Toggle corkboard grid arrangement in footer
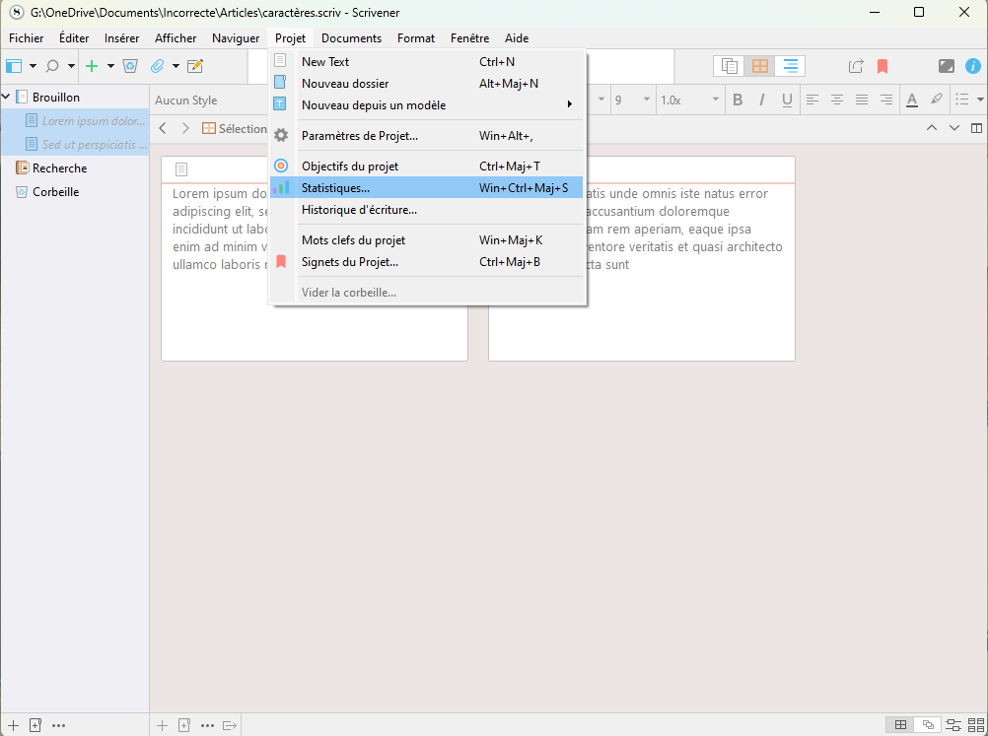This screenshot has width=988, height=736. [x=901, y=724]
